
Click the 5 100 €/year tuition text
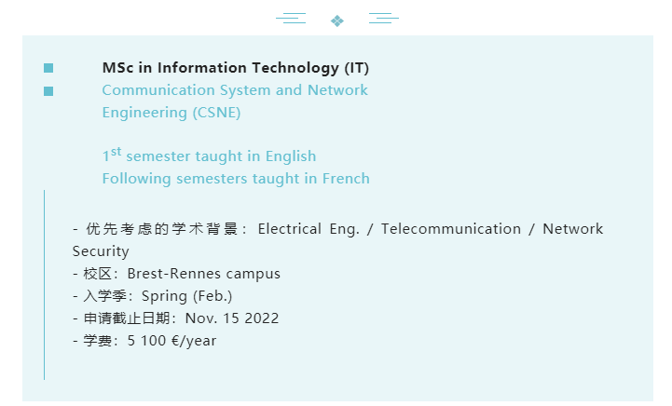171,341
